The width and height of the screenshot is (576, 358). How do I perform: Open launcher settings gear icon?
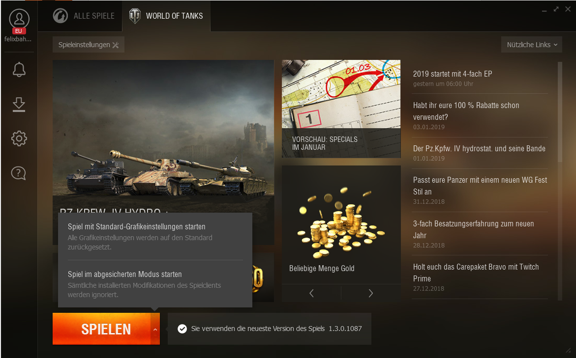click(x=19, y=138)
